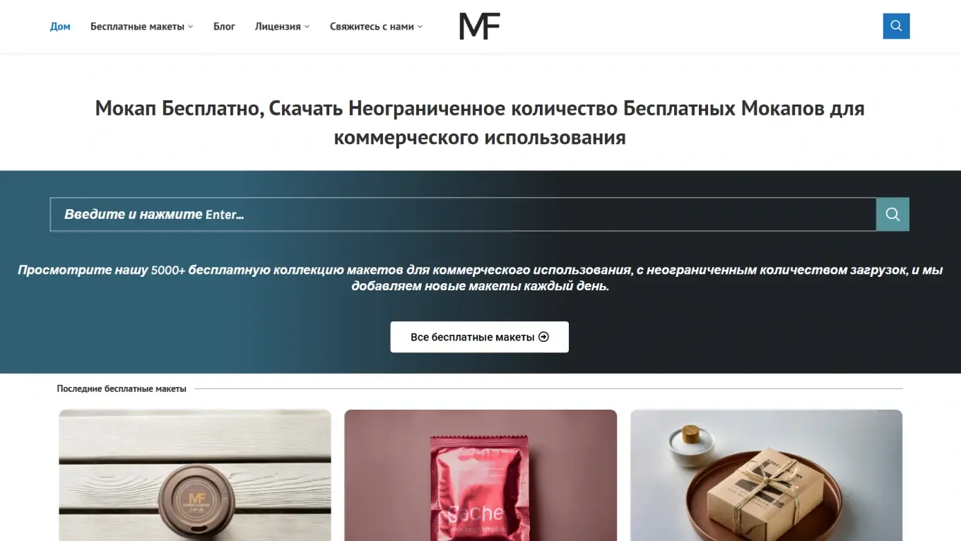Open the red sachet mockup thumbnail

point(481,475)
